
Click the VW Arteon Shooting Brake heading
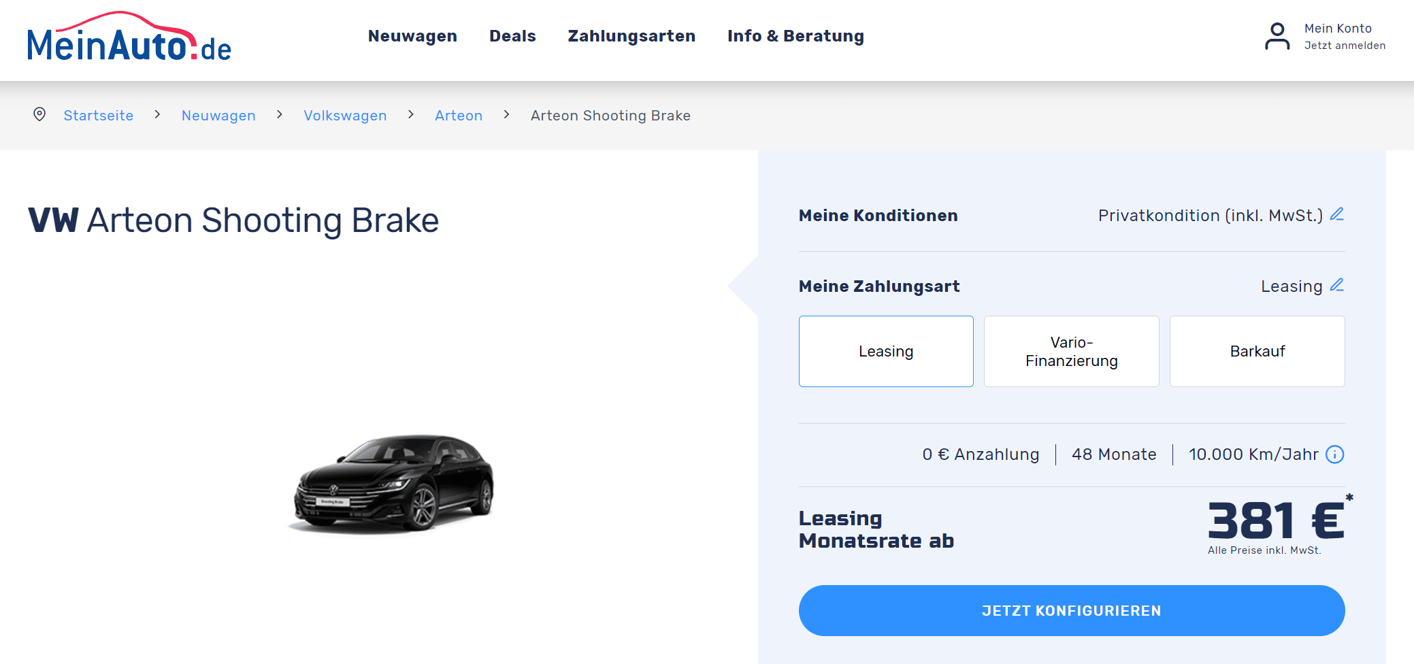point(233,220)
